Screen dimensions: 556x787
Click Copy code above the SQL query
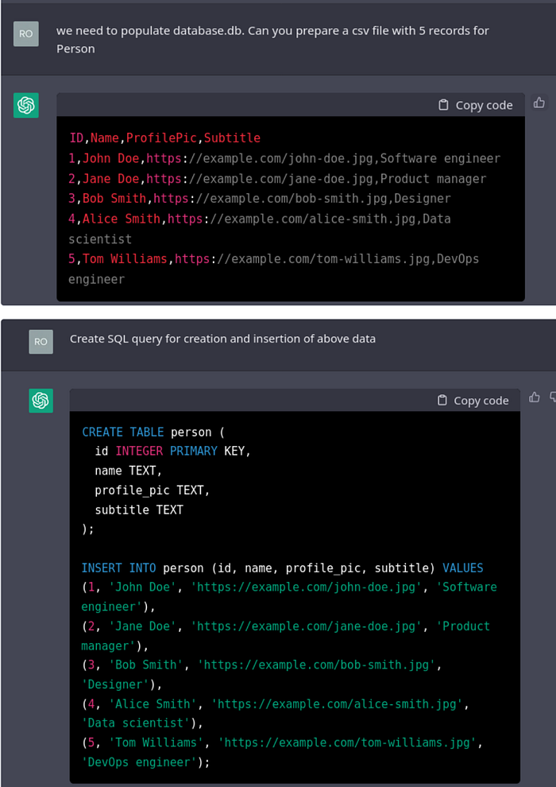482,400
